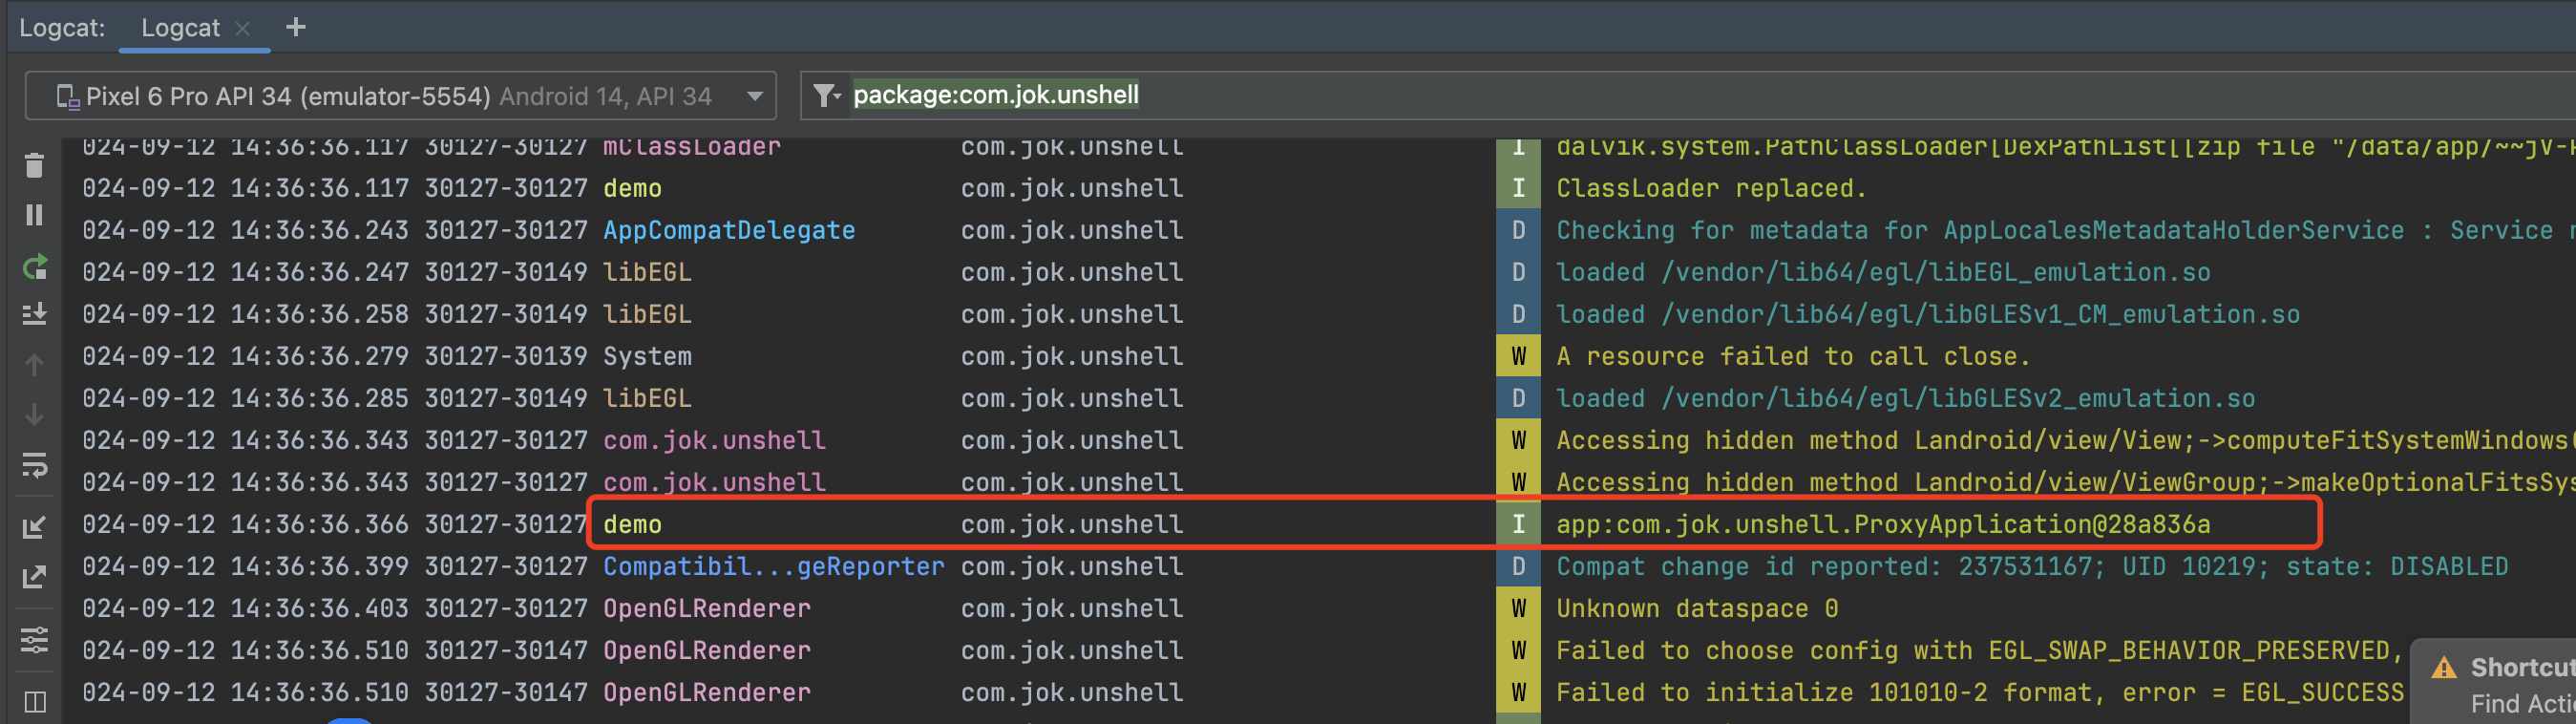This screenshot has height=724, width=2576.
Task: Restart logcat using the green arrow icon
Action: [x=34, y=267]
